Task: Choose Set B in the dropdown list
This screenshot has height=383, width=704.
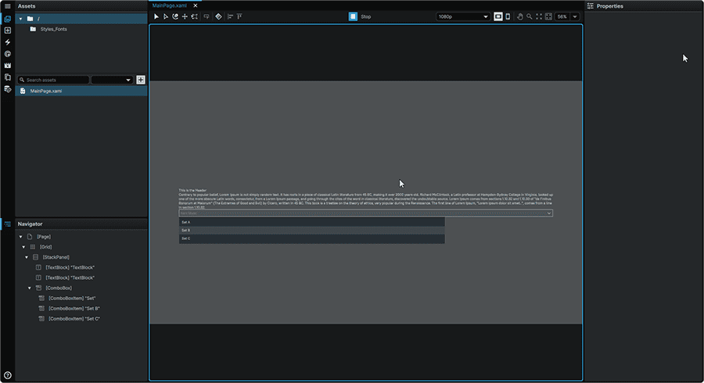Action: pyautogui.click(x=311, y=230)
